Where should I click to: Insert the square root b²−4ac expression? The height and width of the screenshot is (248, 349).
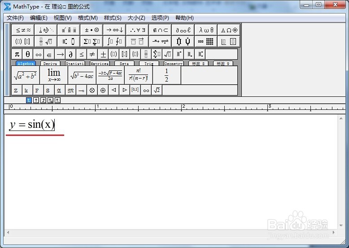click(82, 75)
